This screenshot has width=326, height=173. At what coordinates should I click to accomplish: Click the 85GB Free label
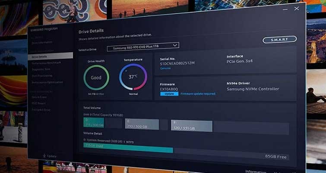(x=275, y=157)
